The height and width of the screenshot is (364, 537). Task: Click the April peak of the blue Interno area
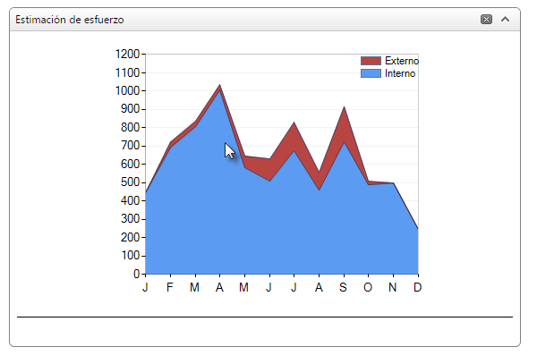coord(219,98)
